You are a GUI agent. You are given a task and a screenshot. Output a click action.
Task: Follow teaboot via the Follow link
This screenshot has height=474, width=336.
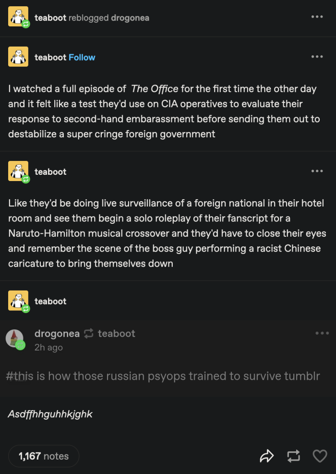[82, 57]
